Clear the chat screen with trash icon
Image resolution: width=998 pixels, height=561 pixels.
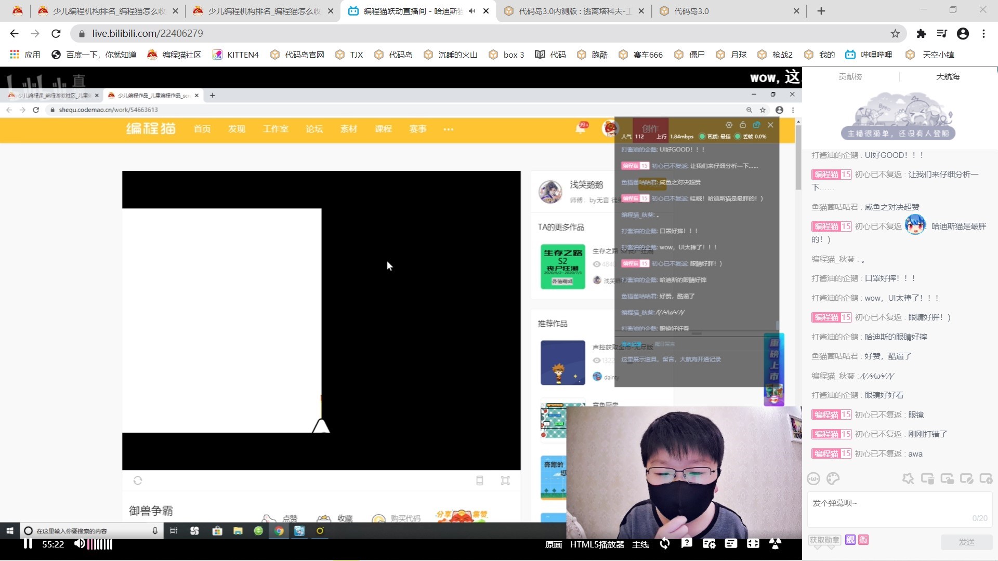[927, 478]
